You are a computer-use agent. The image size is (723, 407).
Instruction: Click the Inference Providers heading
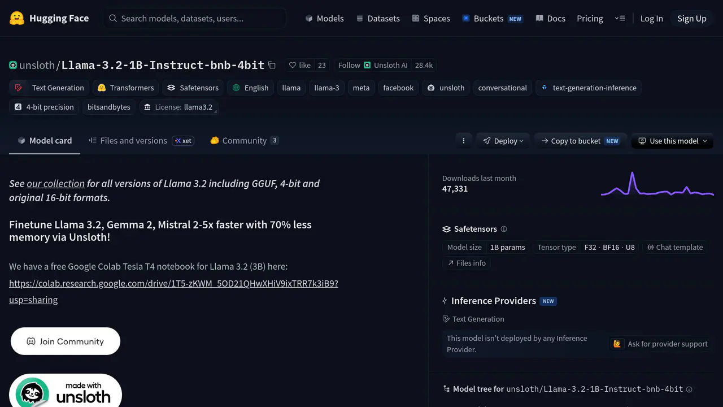click(x=493, y=301)
